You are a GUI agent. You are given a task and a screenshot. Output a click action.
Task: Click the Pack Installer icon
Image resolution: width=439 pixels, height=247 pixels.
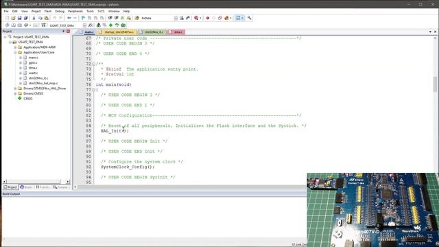pyautogui.click(x=123, y=25)
